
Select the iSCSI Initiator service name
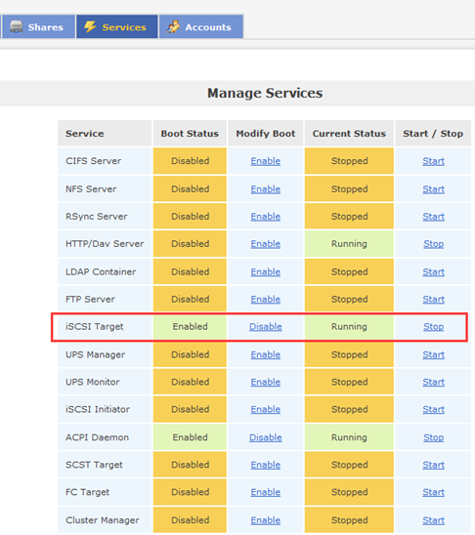coord(98,409)
